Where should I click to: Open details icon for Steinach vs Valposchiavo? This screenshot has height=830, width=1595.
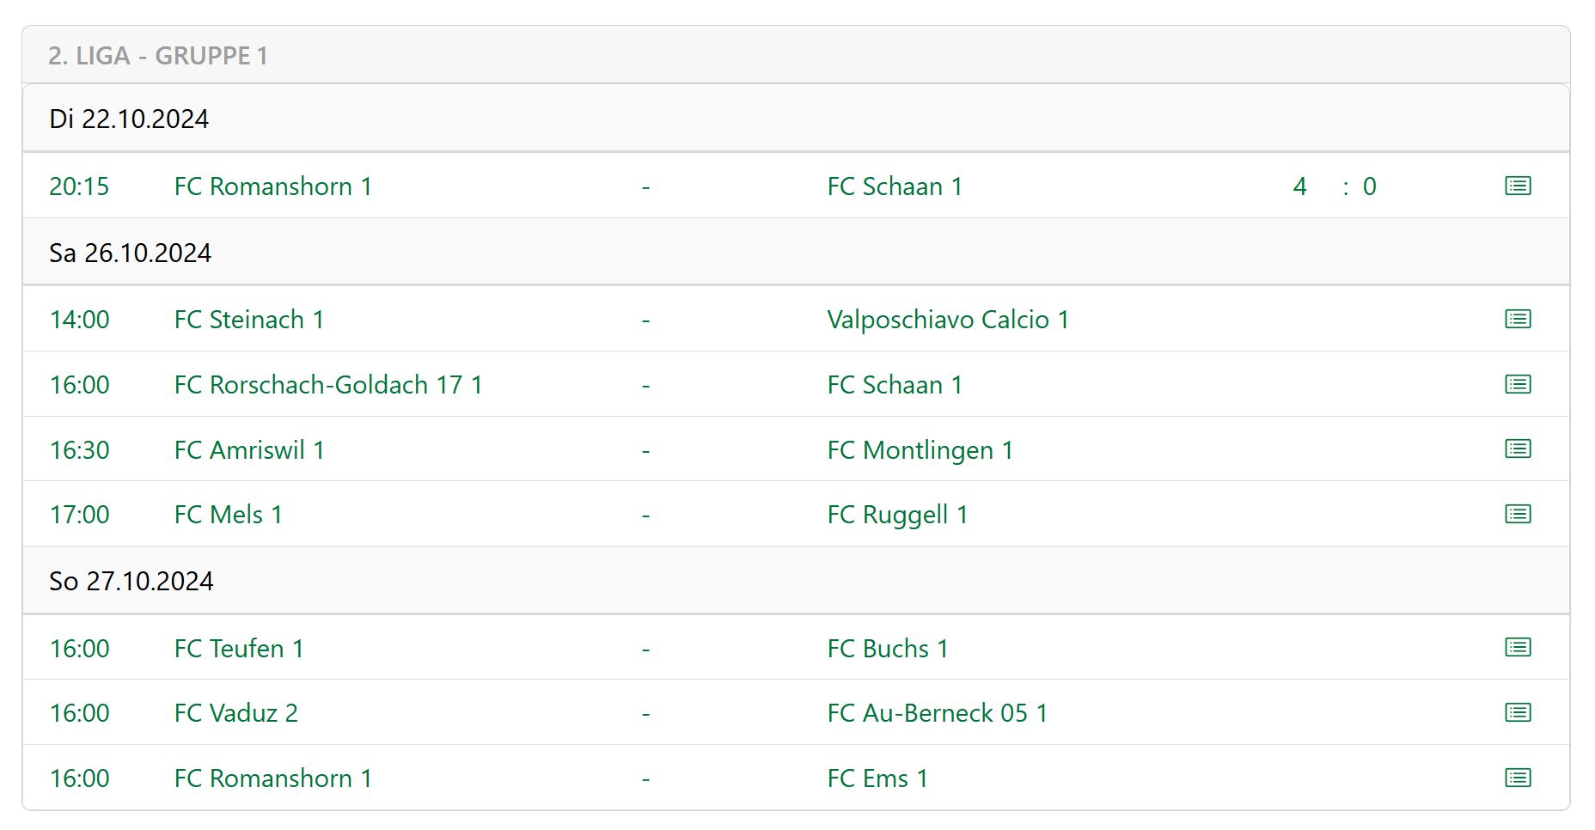[x=1518, y=319]
